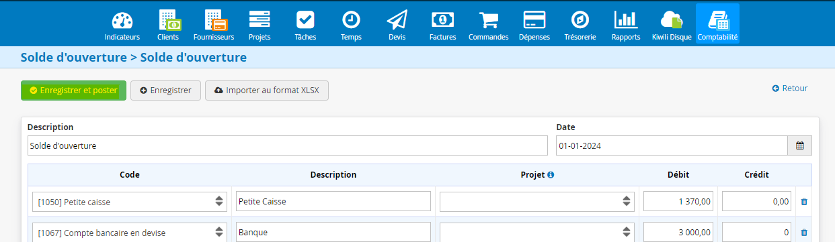The width and height of the screenshot is (835, 242).
Task: Click the Enregistrer button
Action: click(x=165, y=90)
